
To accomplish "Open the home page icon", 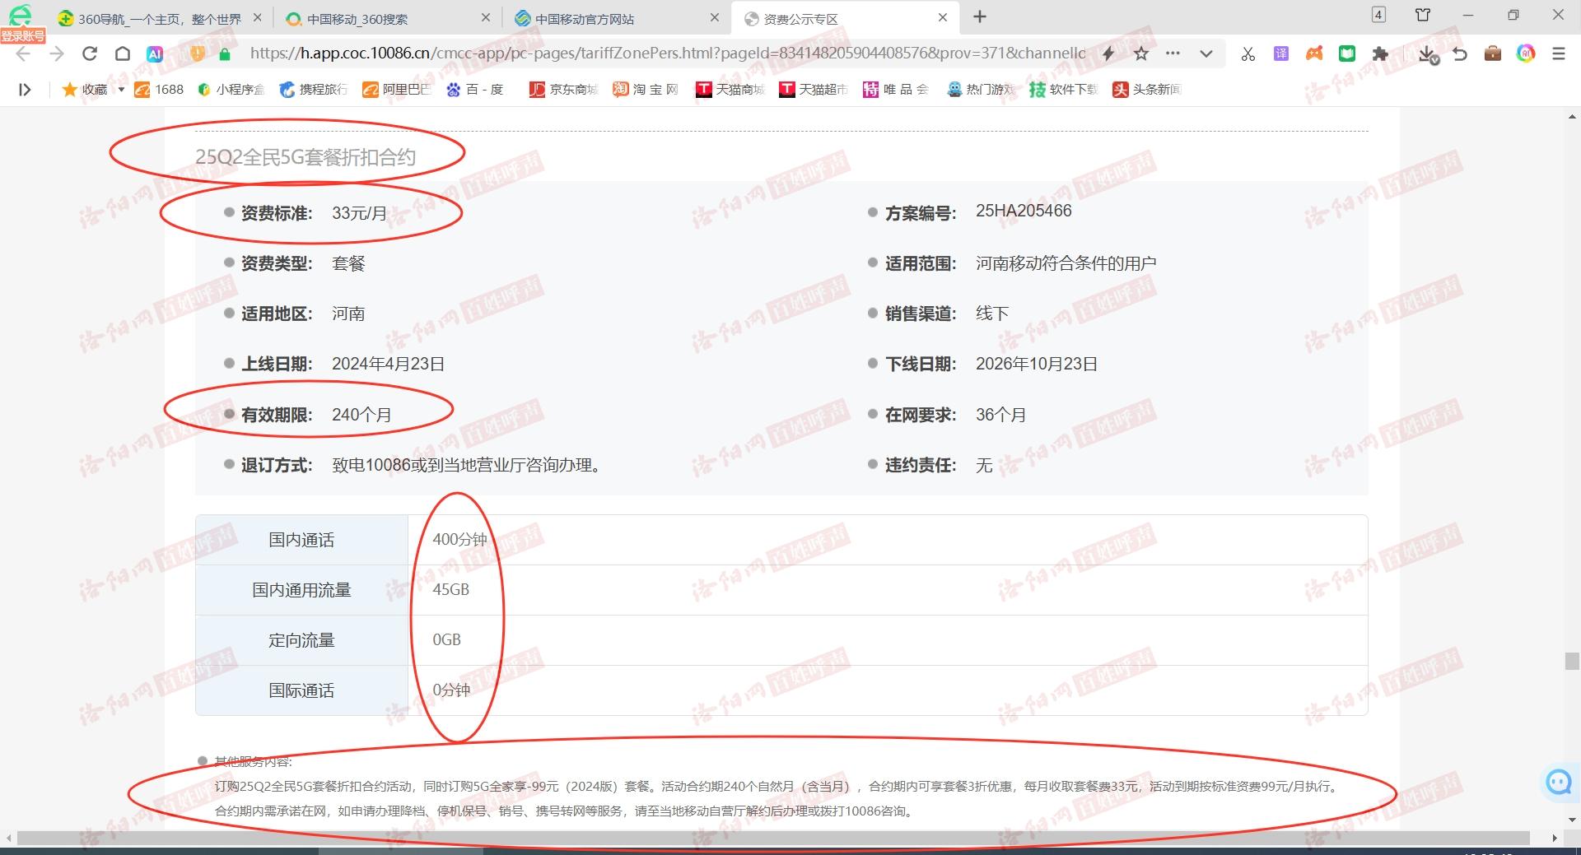I will [x=122, y=53].
